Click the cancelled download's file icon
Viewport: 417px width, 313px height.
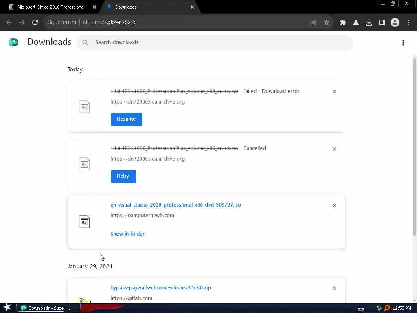pyautogui.click(x=84, y=164)
